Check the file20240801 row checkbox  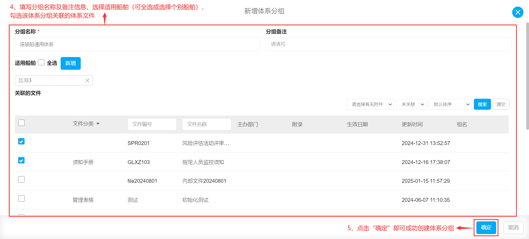coord(21,179)
